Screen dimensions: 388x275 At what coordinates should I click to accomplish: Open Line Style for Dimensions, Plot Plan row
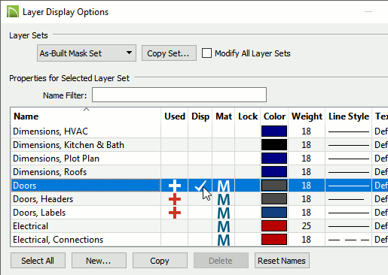349,159
